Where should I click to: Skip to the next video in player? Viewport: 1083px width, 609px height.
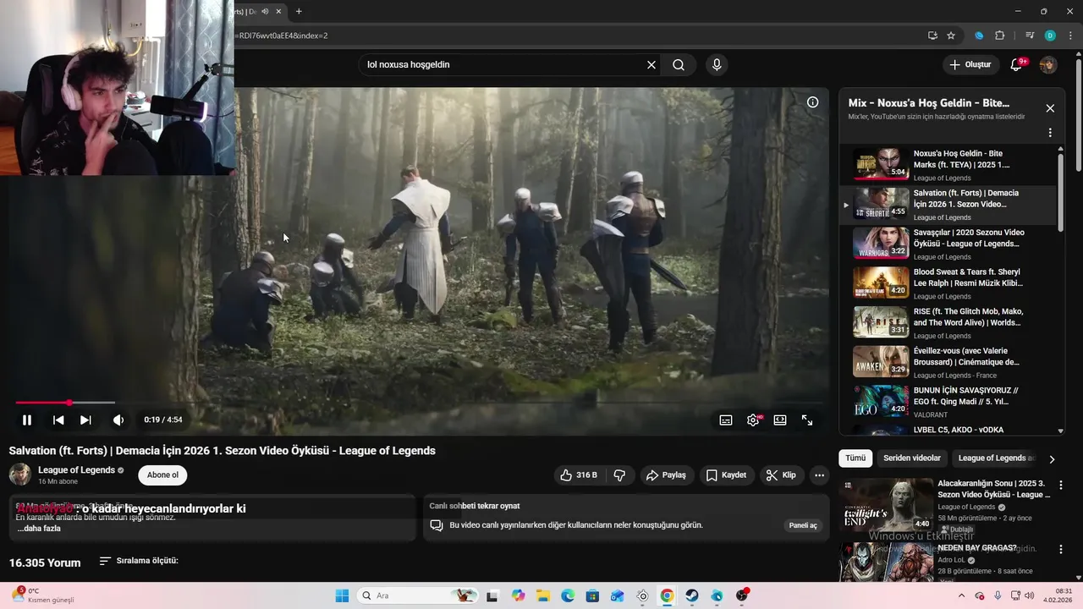click(85, 420)
